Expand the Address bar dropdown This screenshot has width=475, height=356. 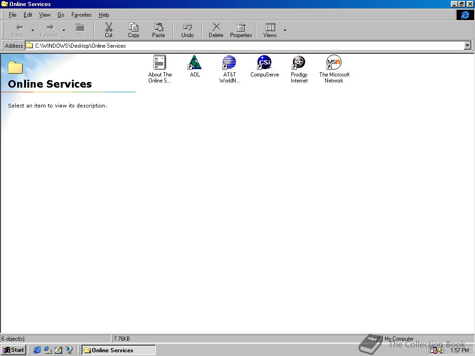click(468, 46)
